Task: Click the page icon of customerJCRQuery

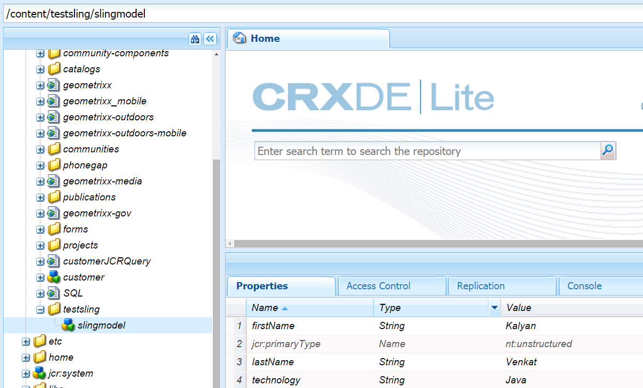Action: coord(54,261)
